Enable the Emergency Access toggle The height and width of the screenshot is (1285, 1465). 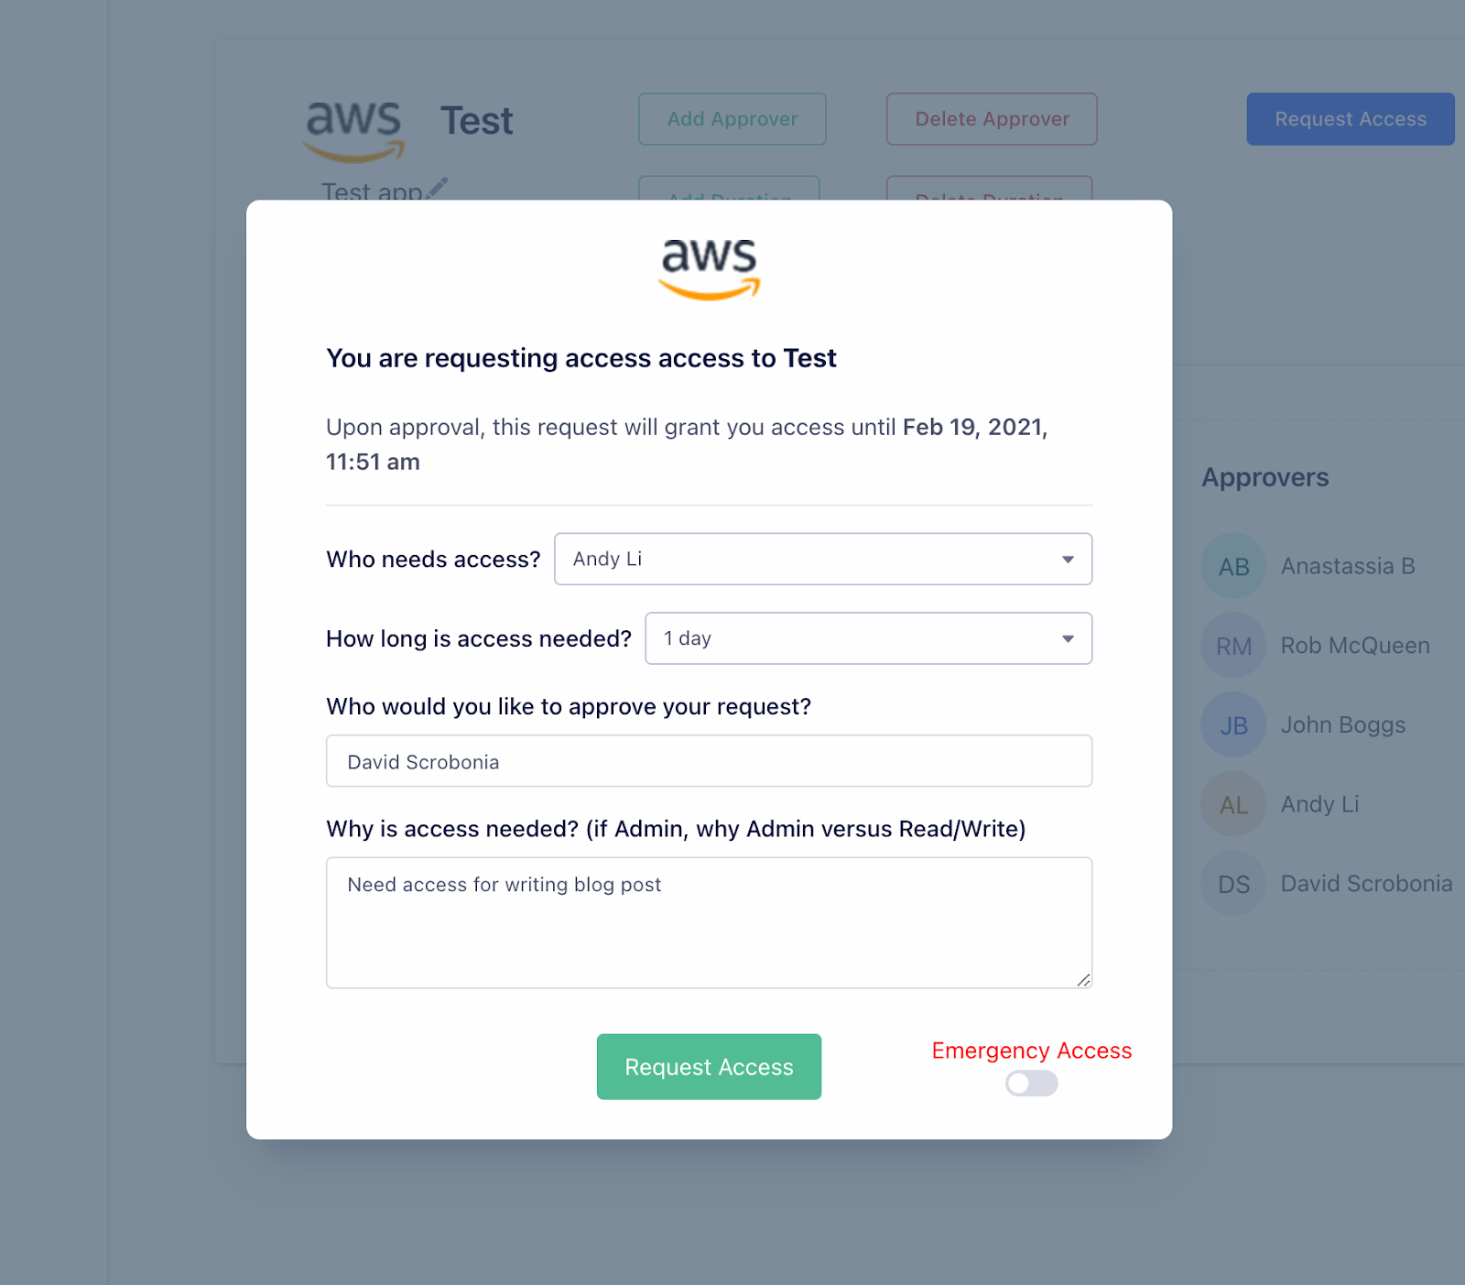pyautogui.click(x=1030, y=1084)
